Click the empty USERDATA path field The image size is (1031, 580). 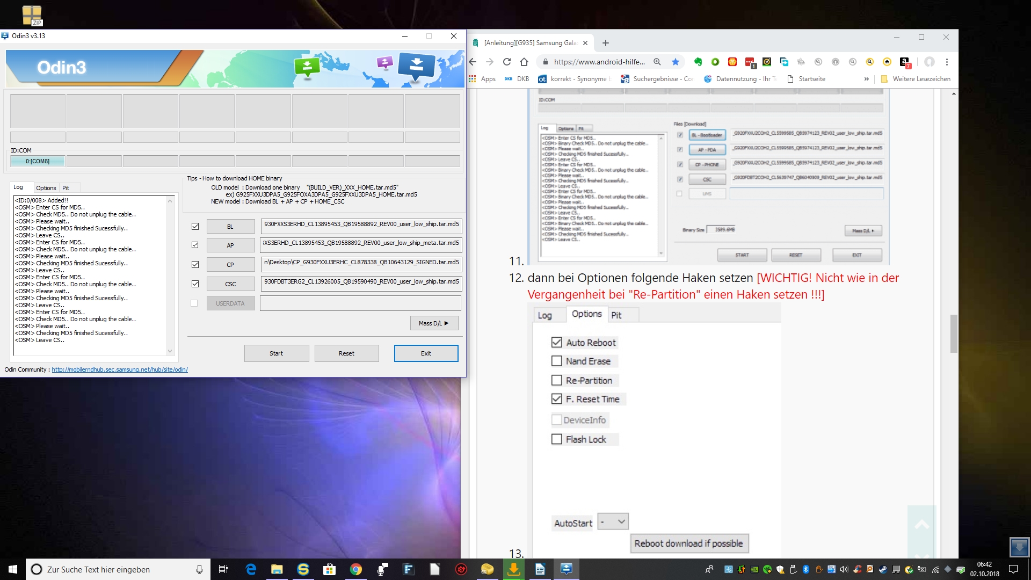(x=361, y=303)
